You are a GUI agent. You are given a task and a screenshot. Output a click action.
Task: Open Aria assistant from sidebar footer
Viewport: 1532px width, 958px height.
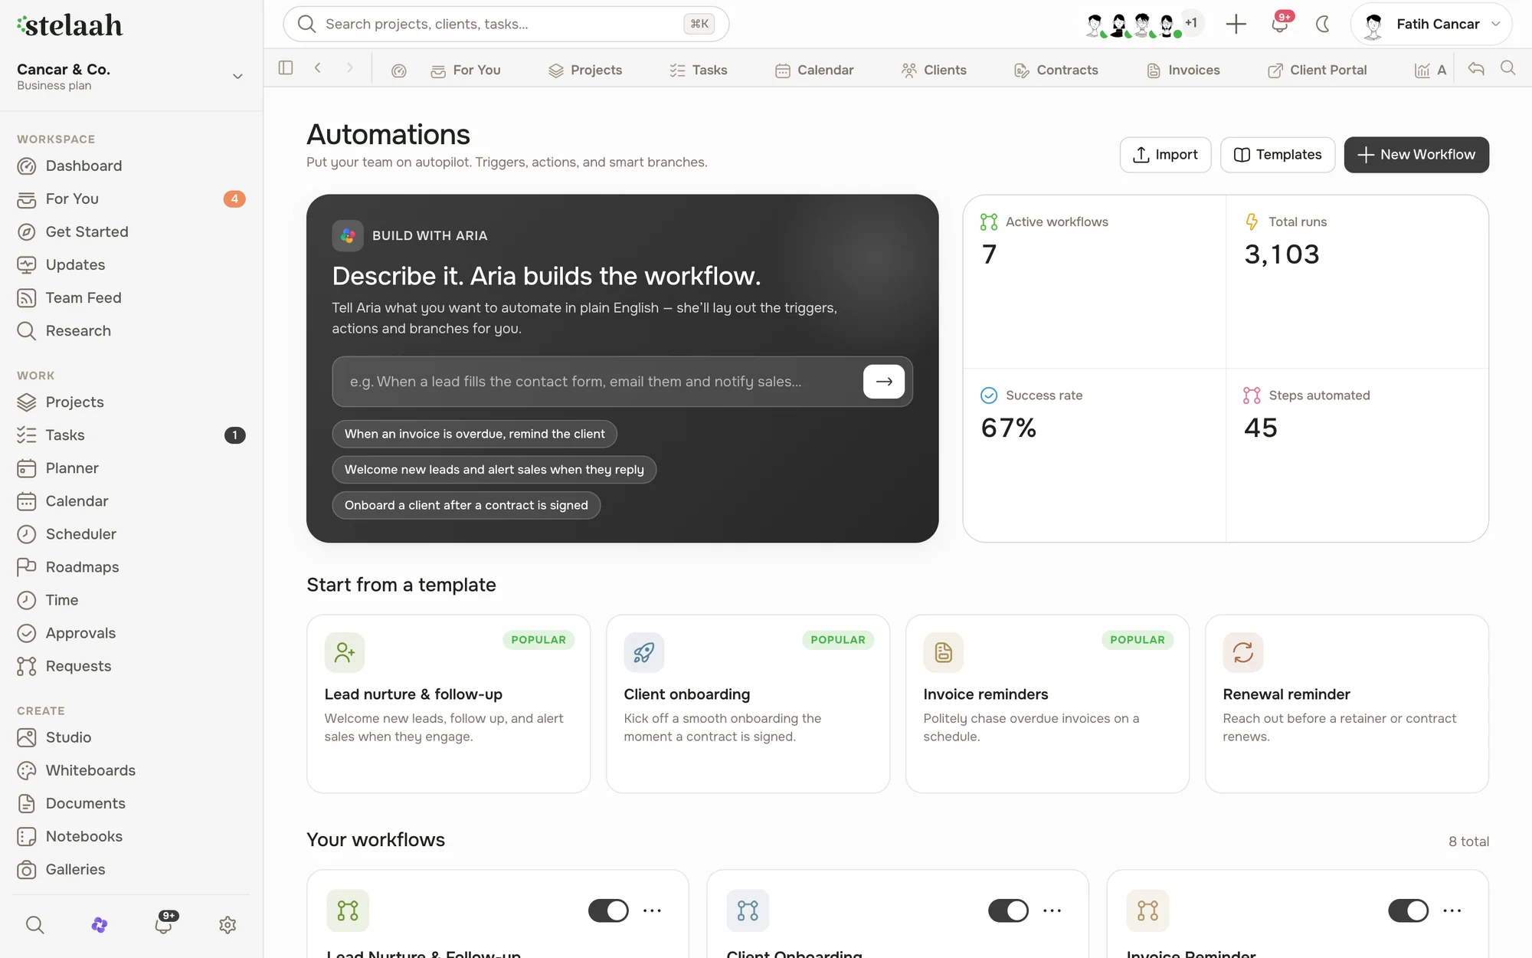click(99, 924)
